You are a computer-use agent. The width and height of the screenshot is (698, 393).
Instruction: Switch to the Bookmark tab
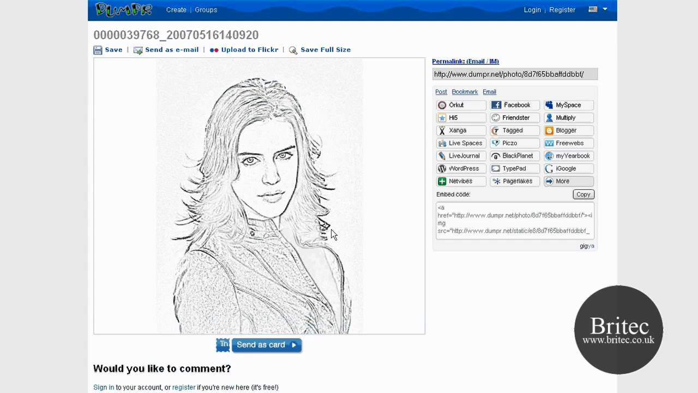465,92
